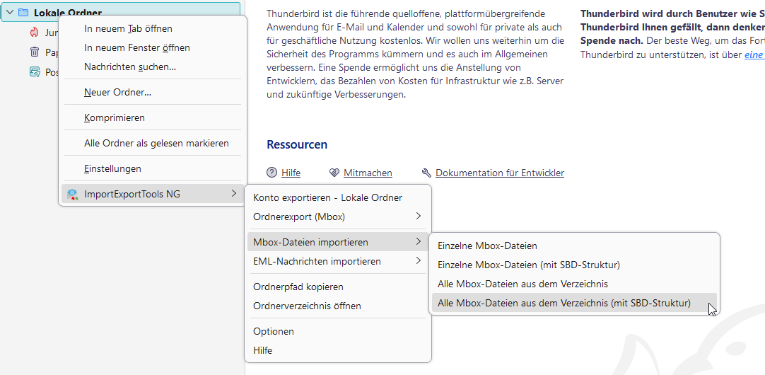Image resolution: width=765 pixels, height=375 pixels.
Task: Choose "In neuem Tab öffnen"
Action: pyautogui.click(x=128, y=28)
